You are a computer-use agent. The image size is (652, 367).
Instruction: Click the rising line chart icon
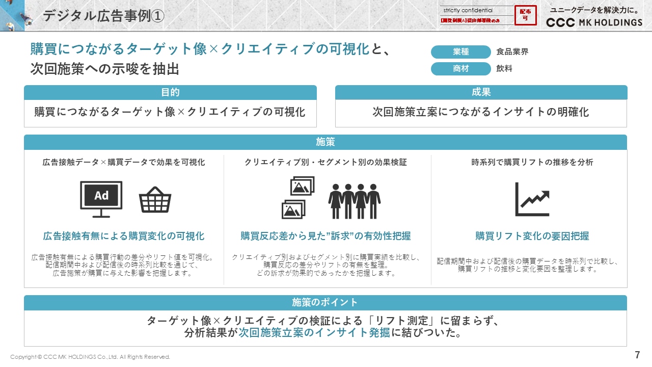[532, 199]
